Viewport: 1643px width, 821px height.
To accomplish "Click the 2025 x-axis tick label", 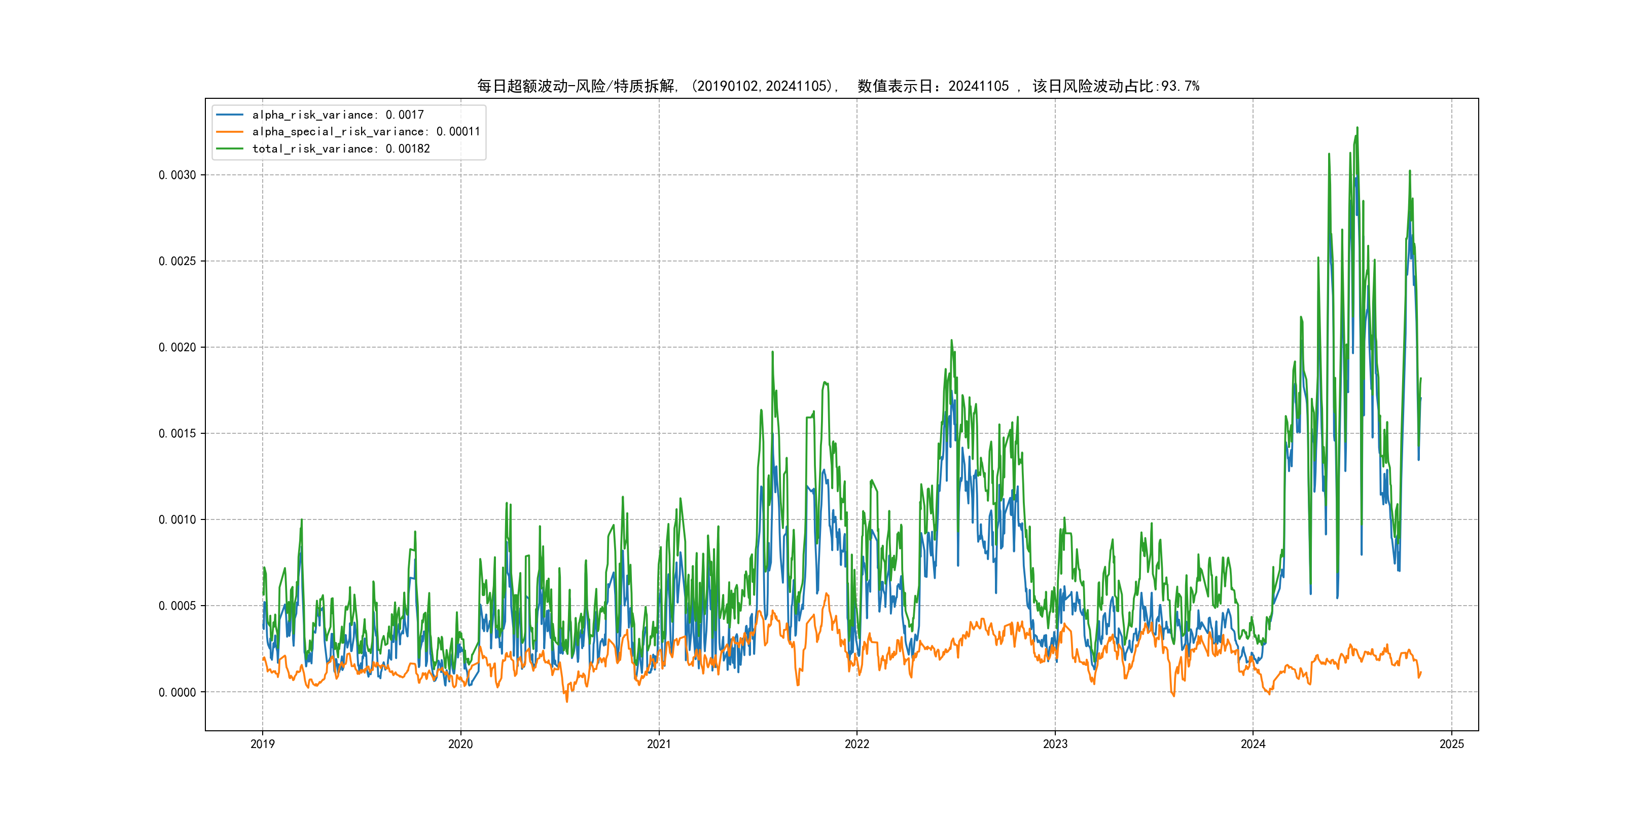I will [1452, 744].
